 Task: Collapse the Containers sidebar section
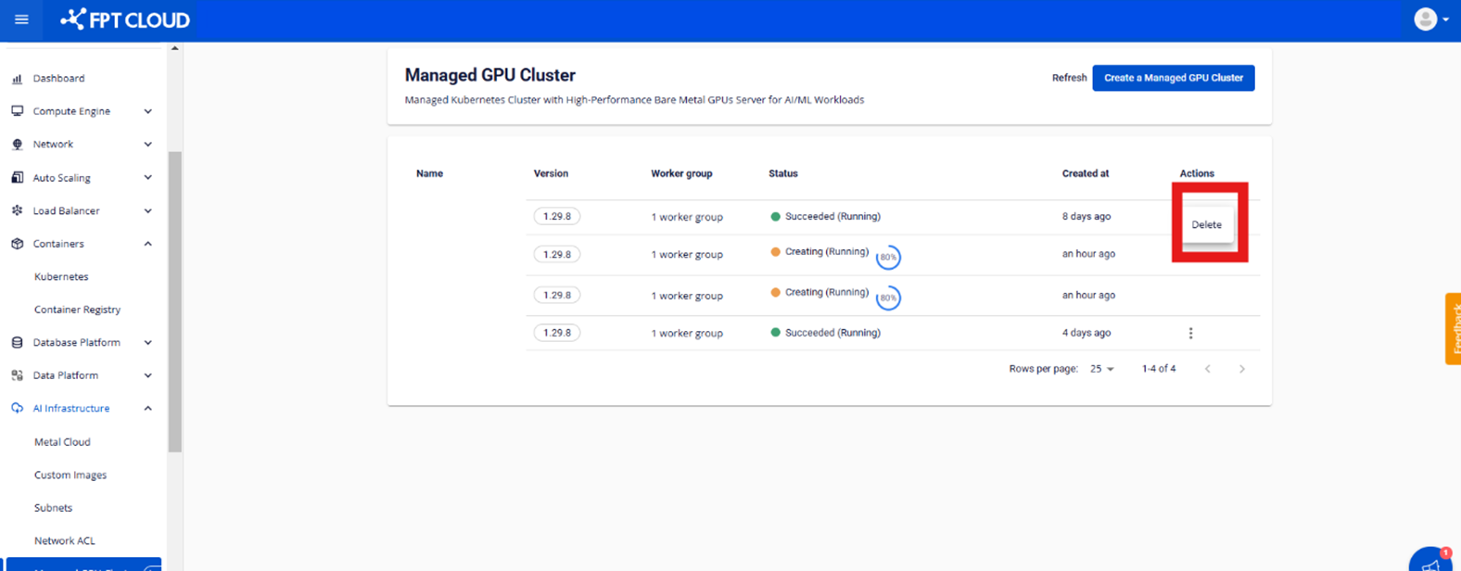[x=147, y=244]
